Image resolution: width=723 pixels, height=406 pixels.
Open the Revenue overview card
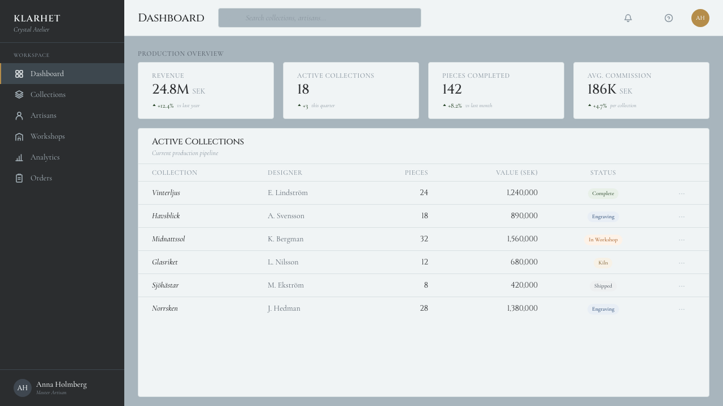click(x=206, y=90)
